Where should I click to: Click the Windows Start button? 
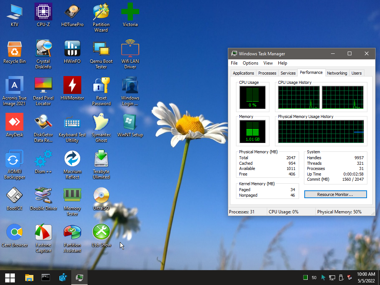10,278
